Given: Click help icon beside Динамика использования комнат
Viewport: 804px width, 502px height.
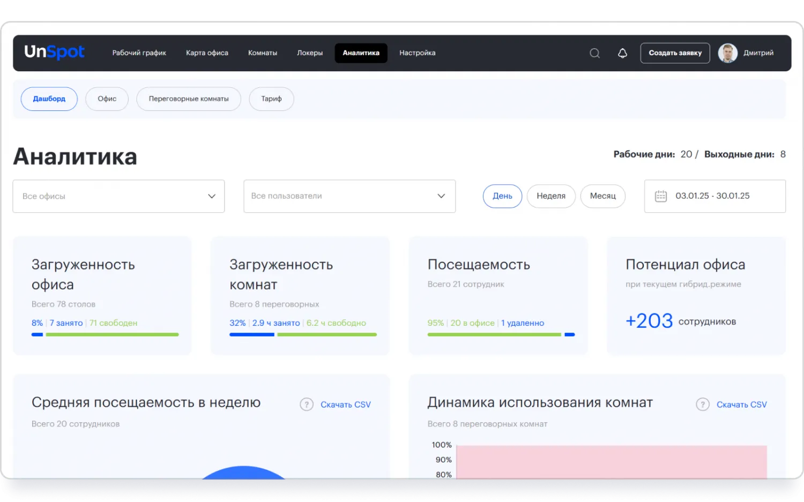Looking at the screenshot, I should 702,404.
